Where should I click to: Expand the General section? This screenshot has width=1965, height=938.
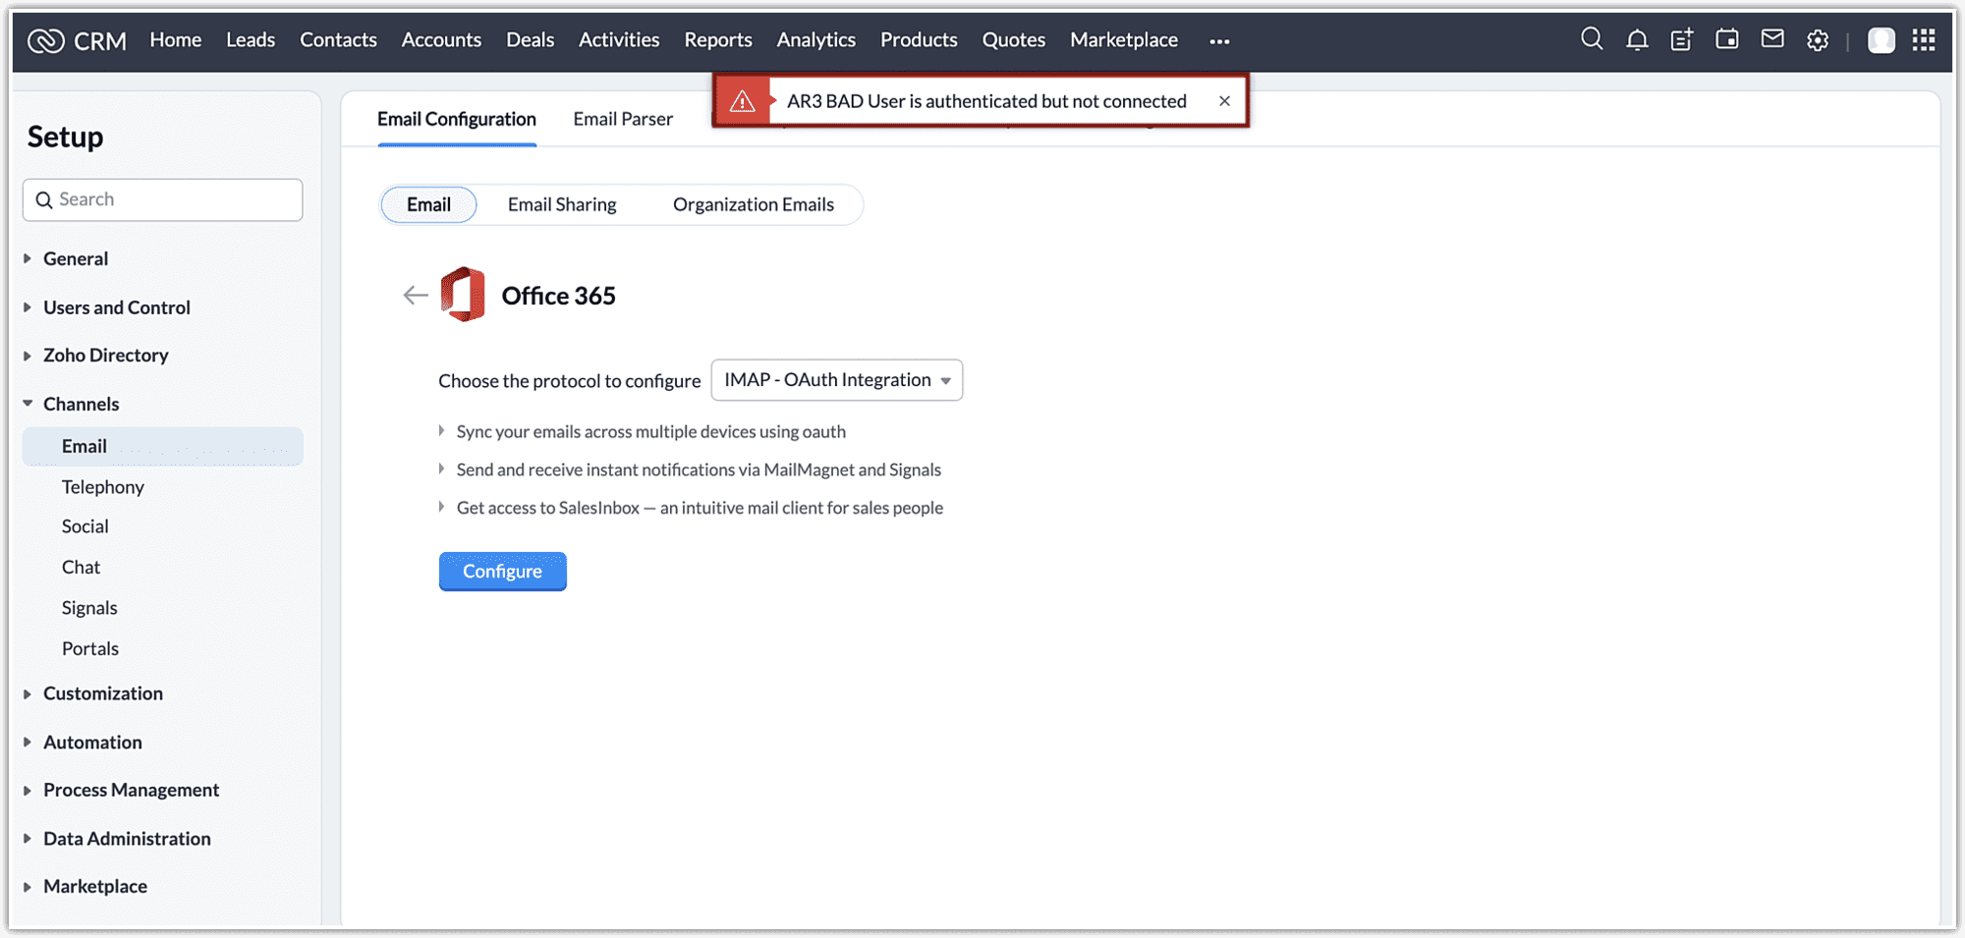tap(28, 258)
